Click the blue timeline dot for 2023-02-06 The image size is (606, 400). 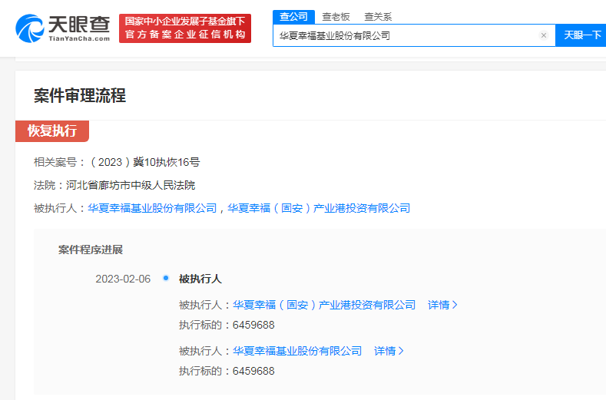(166, 278)
